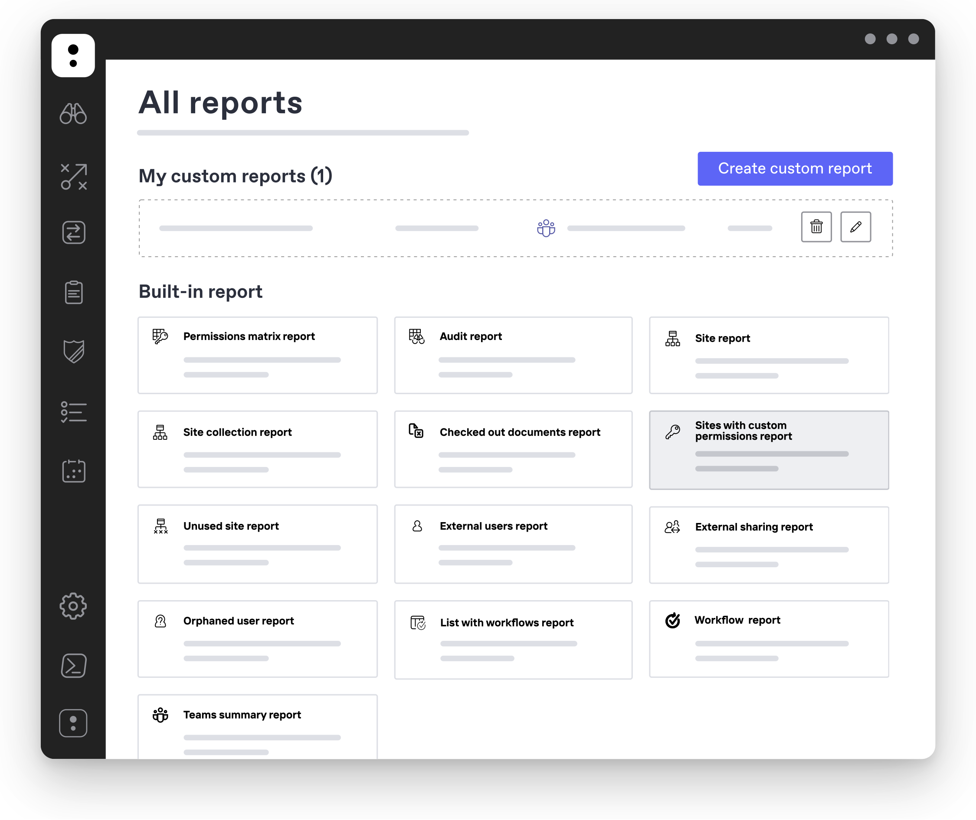The height and width of the screenshot is (820, 976).
Task: Click the key icon for custom permissions report
Action: tap(672, 432)
